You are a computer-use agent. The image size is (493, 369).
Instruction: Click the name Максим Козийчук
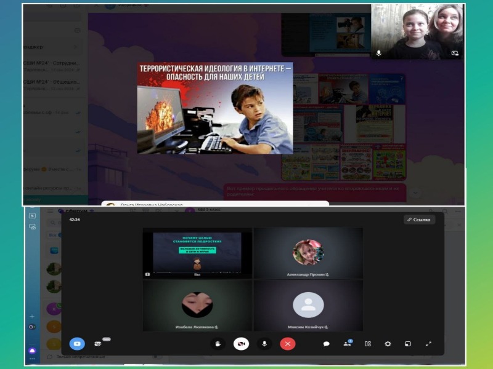pos(306,327)
